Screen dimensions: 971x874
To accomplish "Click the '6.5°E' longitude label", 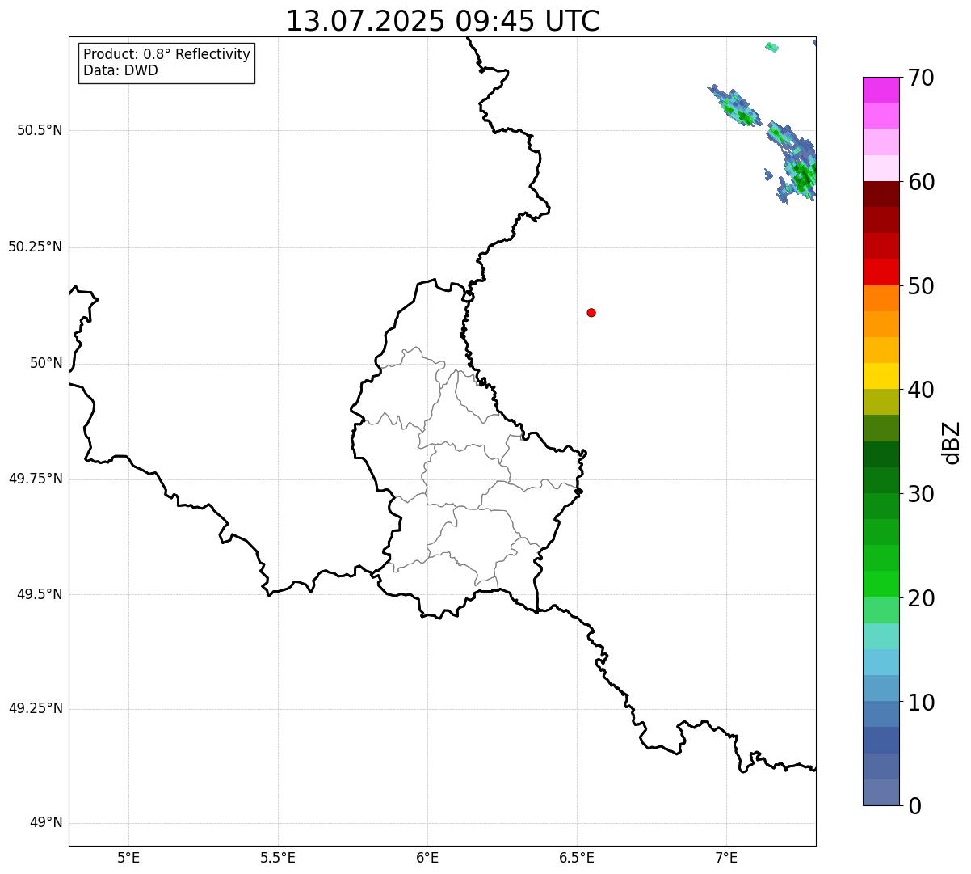I will point(577,857).
